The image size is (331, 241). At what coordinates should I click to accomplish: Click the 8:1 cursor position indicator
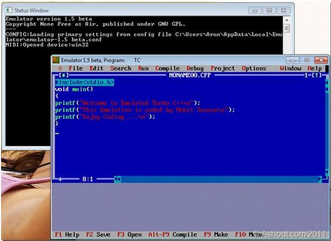(88, 179)
